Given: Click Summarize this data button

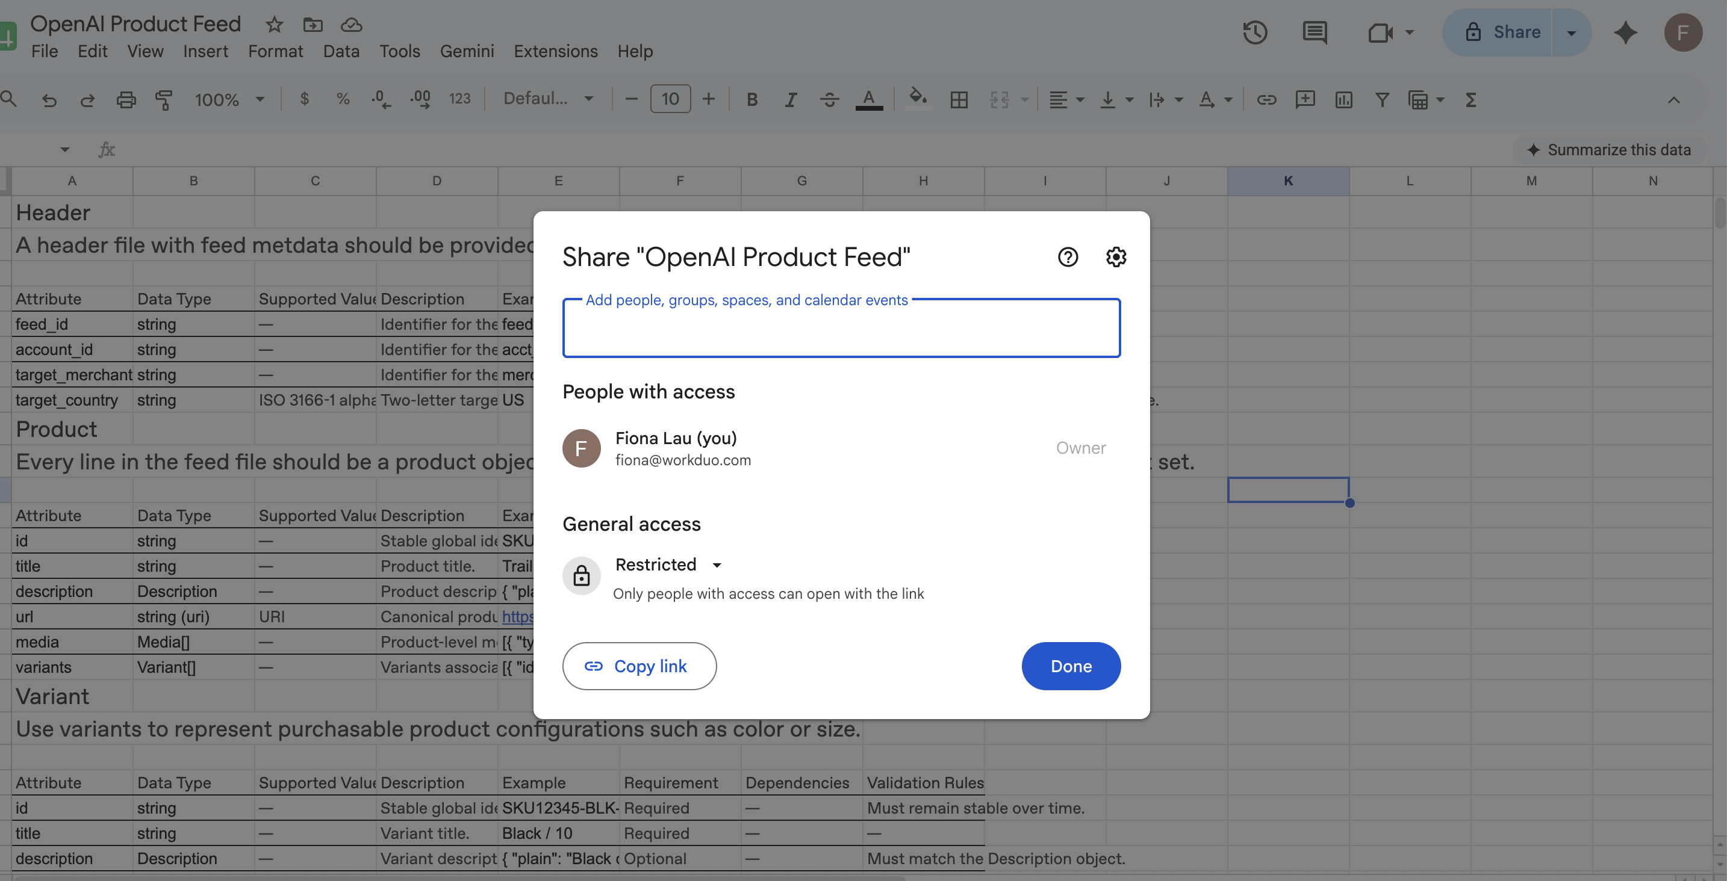Looking at the screenshot, I should click(x=1608, y=150).
